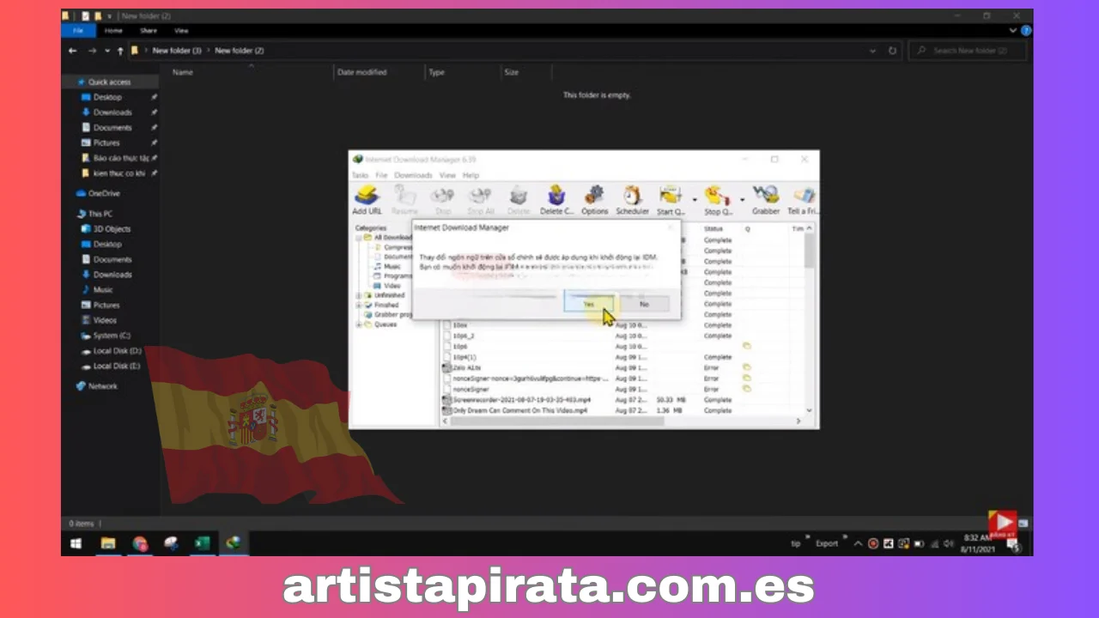The image size is (1099, 618).
Task: Click the Resume toolbar icon in IDM
Action: [404, 201]
